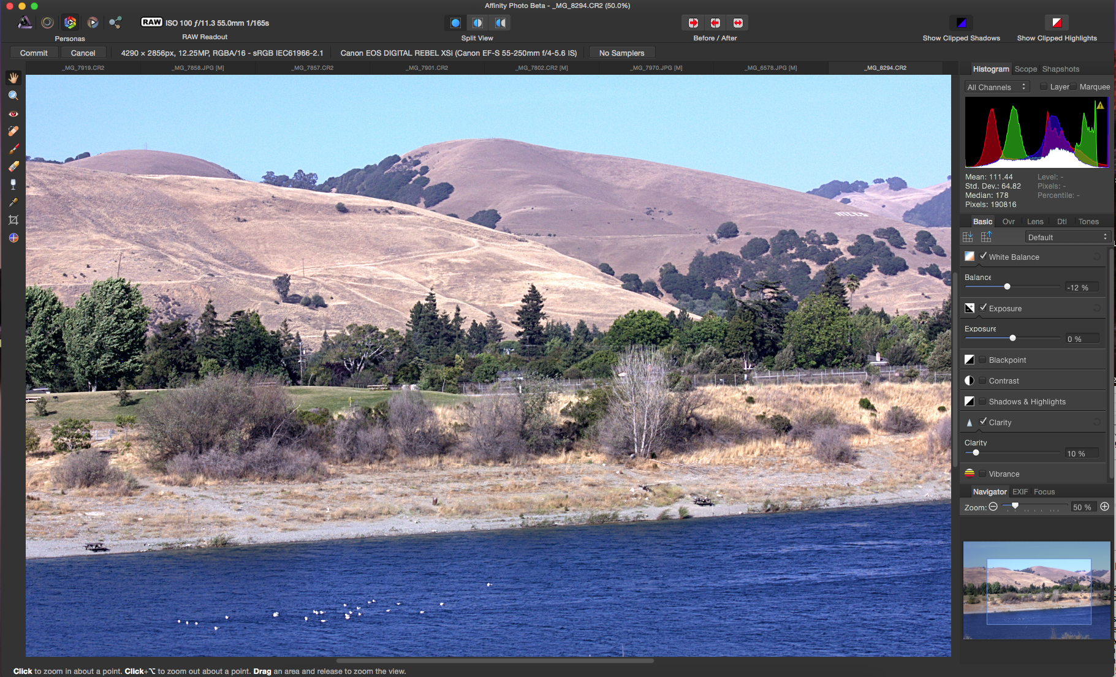This screenshot has width=1116, height=677.
Task: Open the Ovr (Overlays) tab
Action: click(1008, 222)
